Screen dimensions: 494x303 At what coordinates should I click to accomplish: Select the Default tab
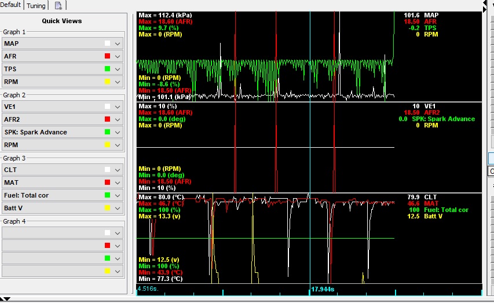(x=11, y=5)
